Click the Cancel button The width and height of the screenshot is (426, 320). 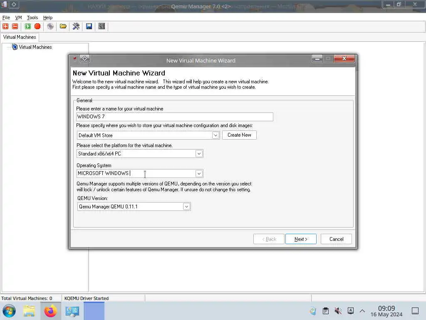tap(336, 239)
